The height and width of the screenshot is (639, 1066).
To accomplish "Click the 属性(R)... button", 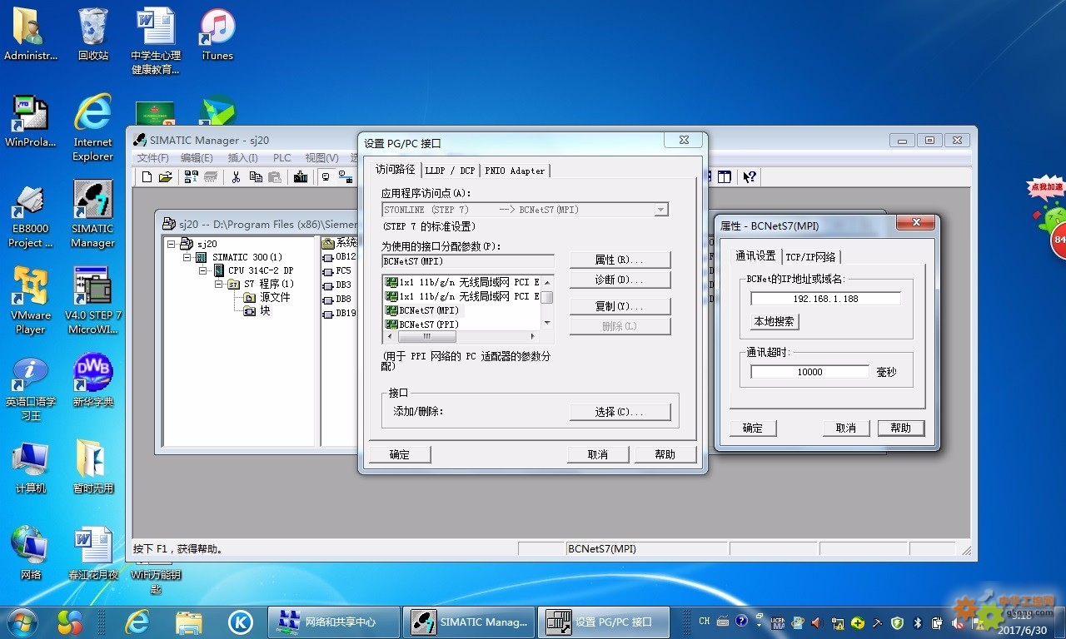I will [x=620, y=260].
